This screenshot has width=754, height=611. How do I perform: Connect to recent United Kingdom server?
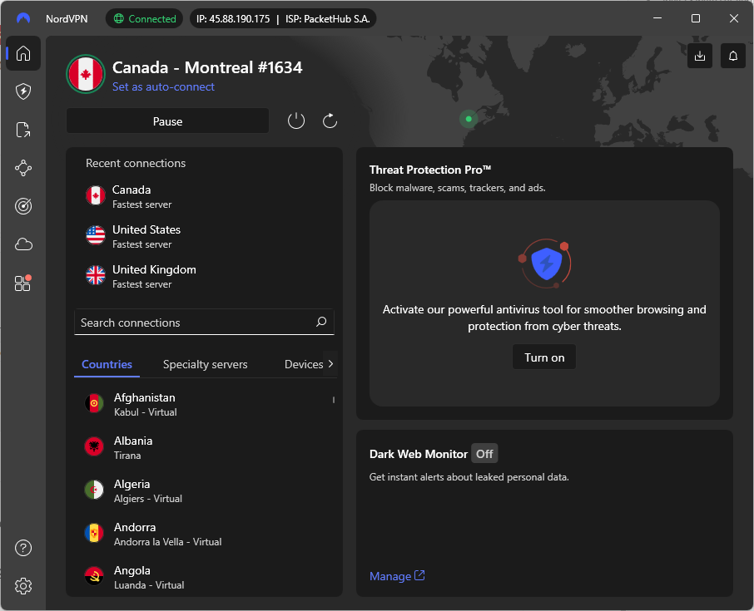click(205, 276)
